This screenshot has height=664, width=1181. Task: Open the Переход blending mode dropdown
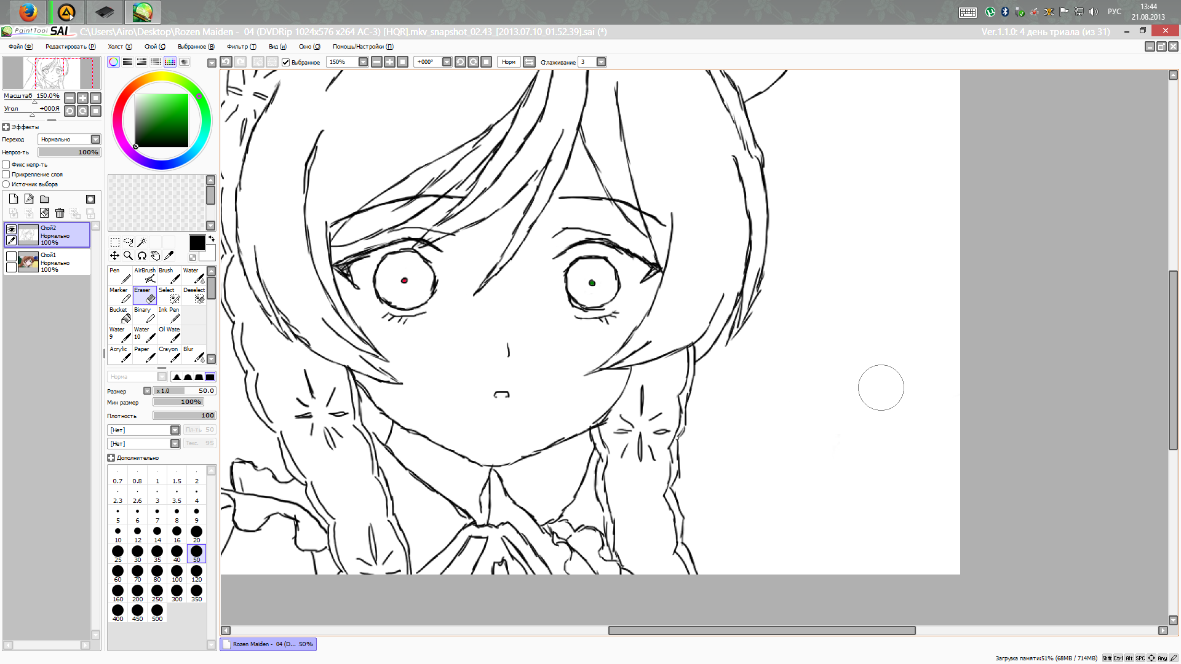95,140
